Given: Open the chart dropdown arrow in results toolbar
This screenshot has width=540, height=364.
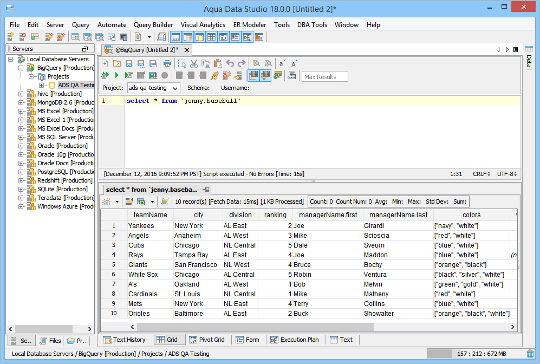Looking at the screenshot, I should click(x=117, y=201).
